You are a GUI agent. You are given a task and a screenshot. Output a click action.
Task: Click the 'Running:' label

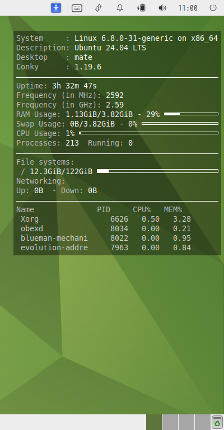(x=106, y=143)
